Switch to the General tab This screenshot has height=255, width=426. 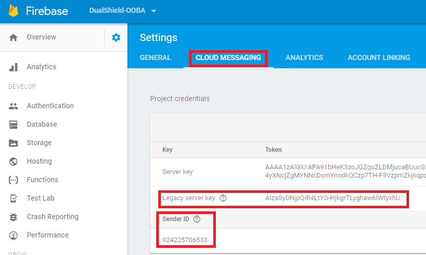tap(155, 58)
